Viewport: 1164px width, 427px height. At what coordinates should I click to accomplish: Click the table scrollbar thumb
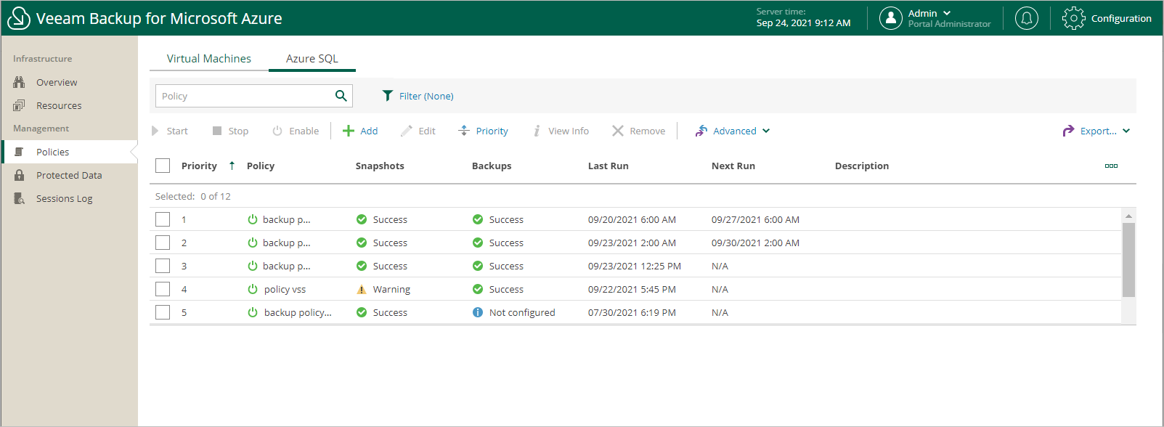[1128, 260]
